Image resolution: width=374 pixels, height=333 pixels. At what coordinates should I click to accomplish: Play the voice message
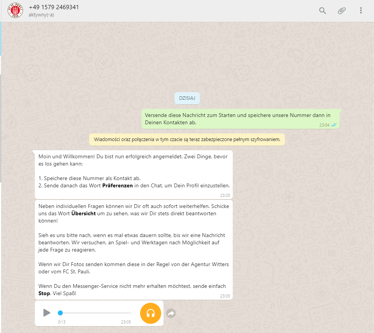point(47,313)
